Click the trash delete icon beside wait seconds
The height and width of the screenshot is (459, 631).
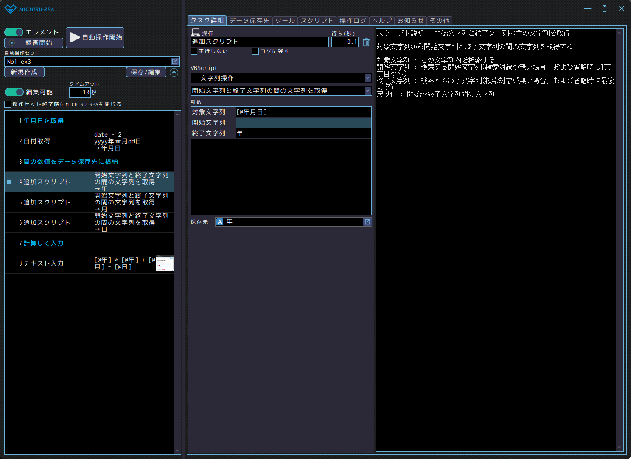point(366,42)
